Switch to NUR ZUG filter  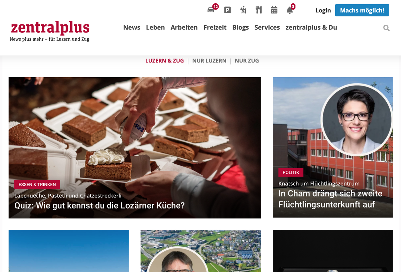pos(247,61)
